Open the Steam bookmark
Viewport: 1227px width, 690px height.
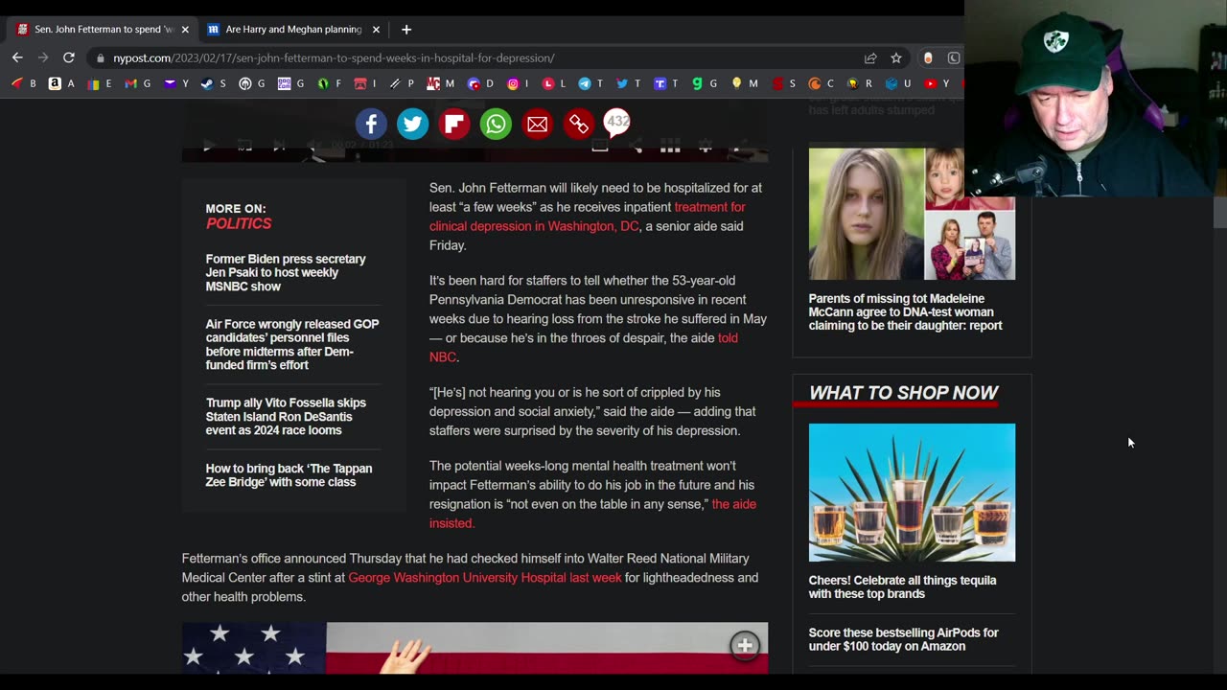click(213, 83)
